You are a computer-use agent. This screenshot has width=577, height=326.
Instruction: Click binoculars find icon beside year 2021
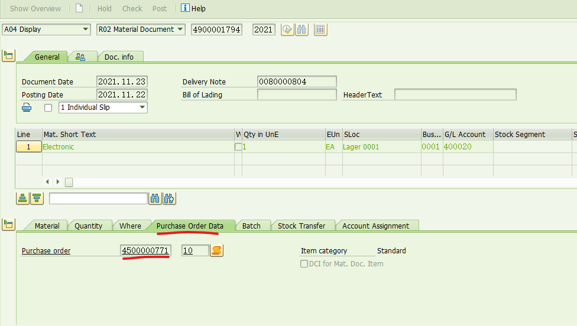[x=302, y=30]
